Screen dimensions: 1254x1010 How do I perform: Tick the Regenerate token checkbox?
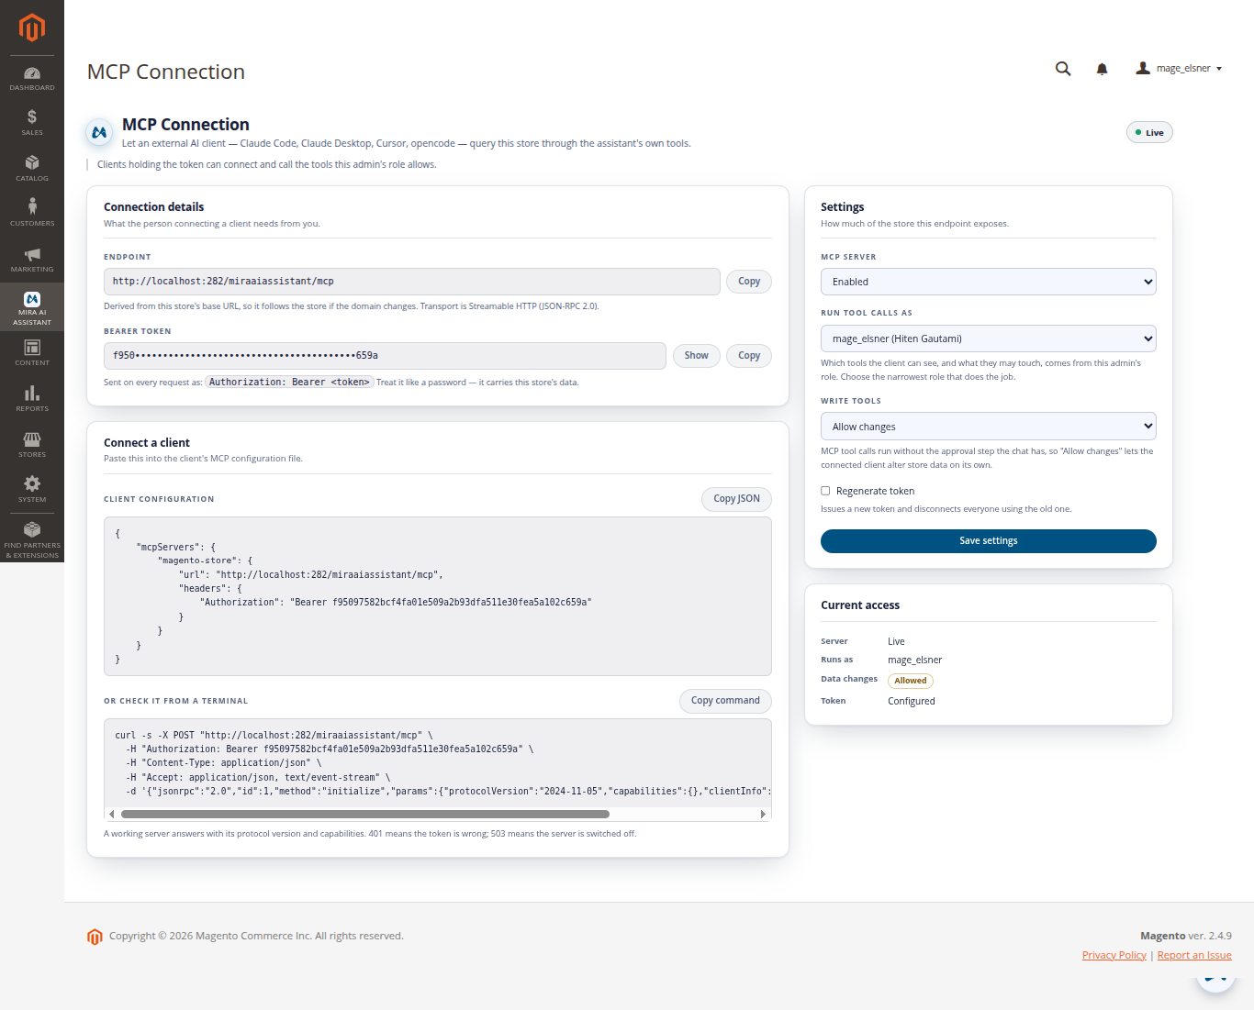[825, 491]
